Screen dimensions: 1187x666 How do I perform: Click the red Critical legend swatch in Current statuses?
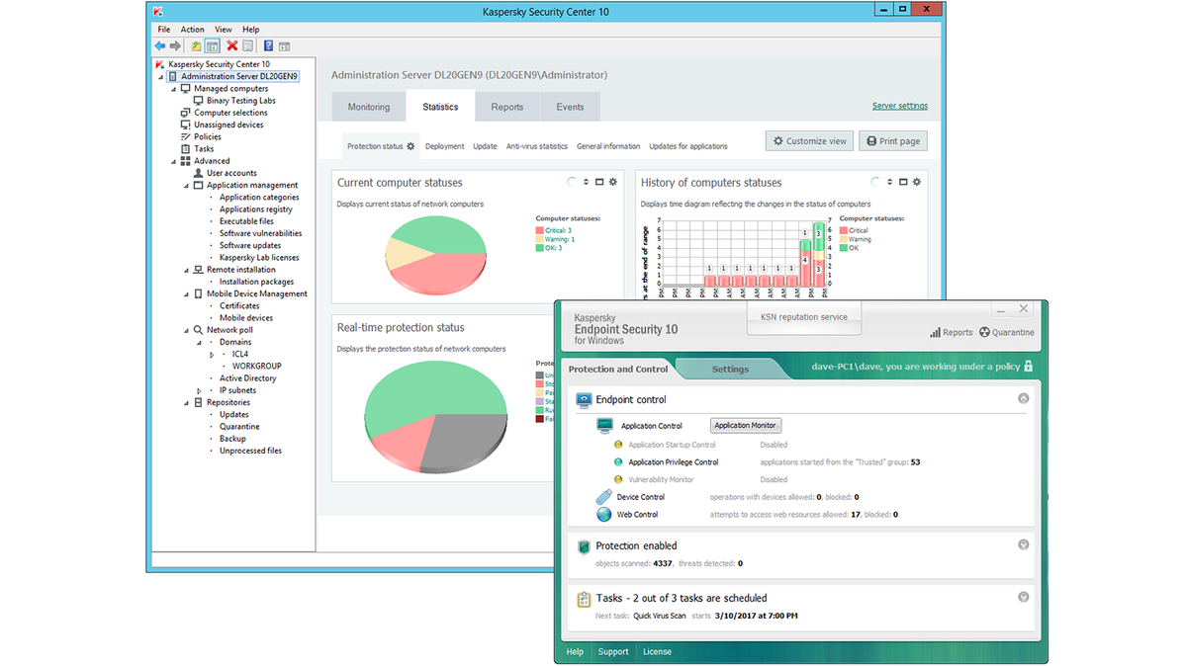pyautogui.click(x=540, y=230)
